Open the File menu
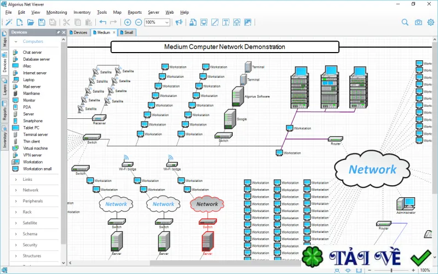Screen dimensions: 438x274 [9, 12]
